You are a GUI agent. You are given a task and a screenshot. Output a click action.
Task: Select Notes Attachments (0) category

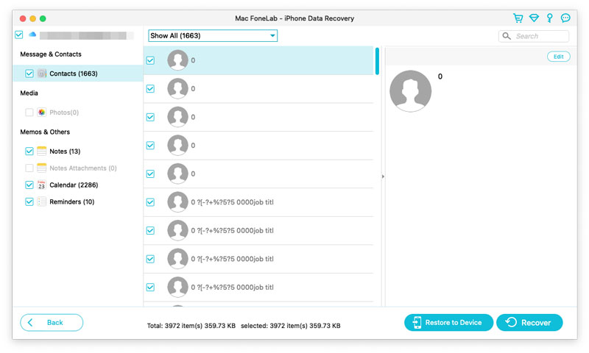83,168
